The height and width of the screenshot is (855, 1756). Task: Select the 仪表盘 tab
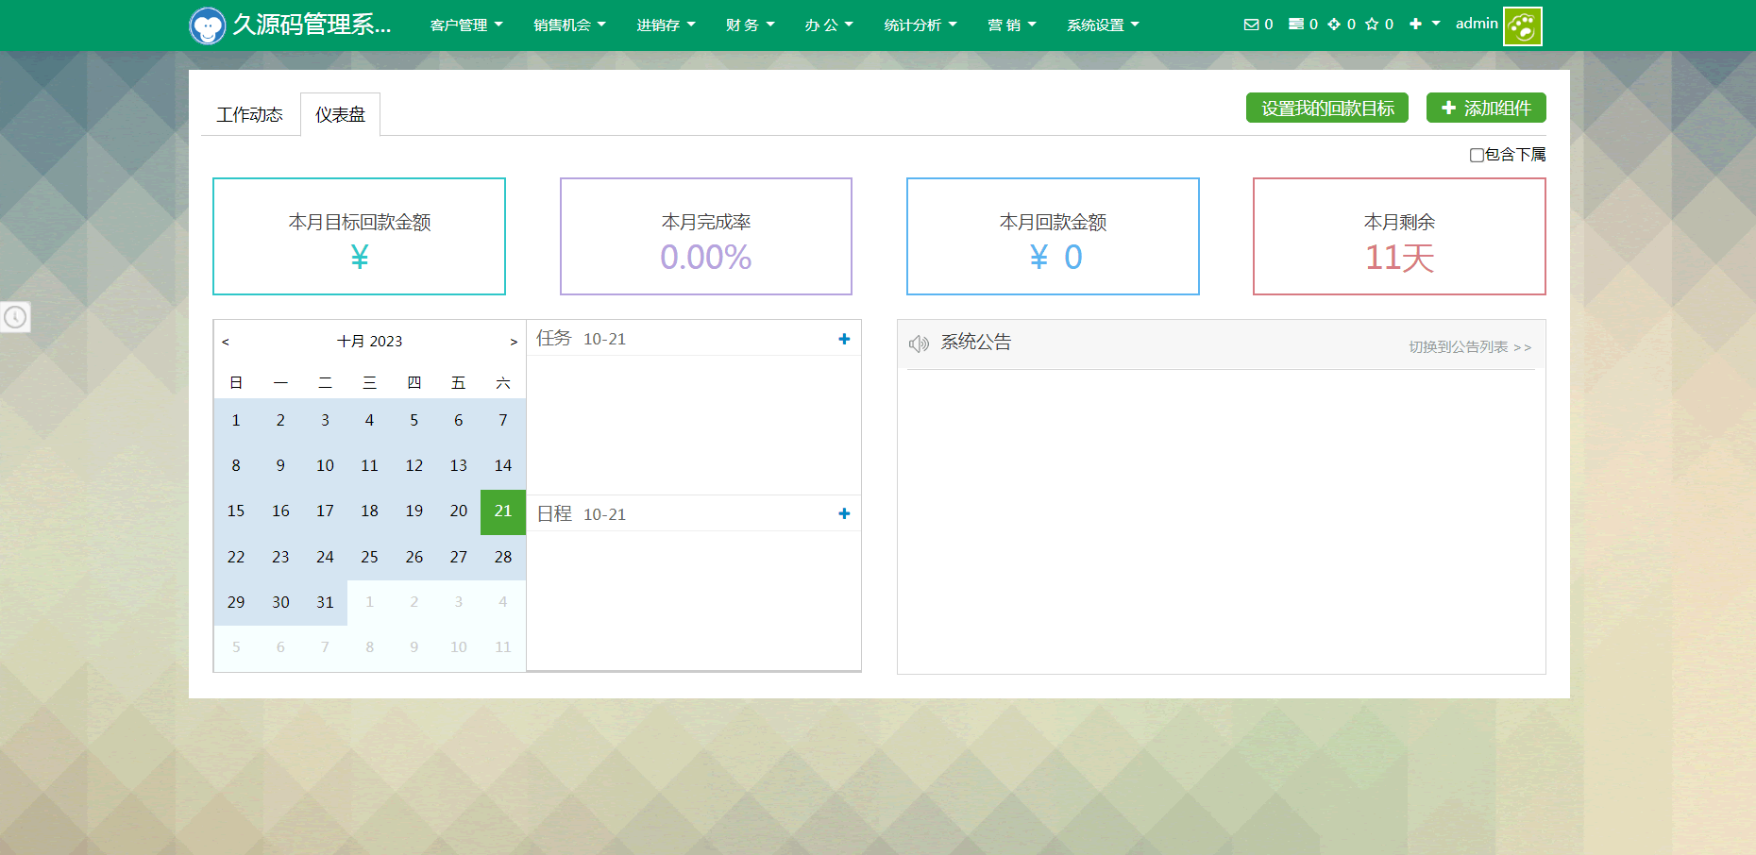[x=340, y=115]
